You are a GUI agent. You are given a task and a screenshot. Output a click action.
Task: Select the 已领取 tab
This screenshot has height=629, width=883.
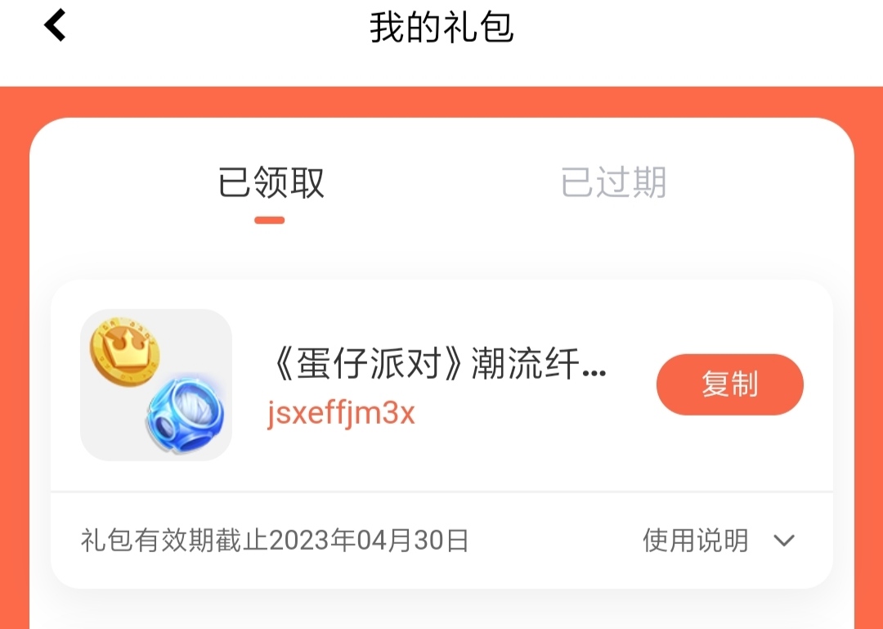click(x=271, y=182)
